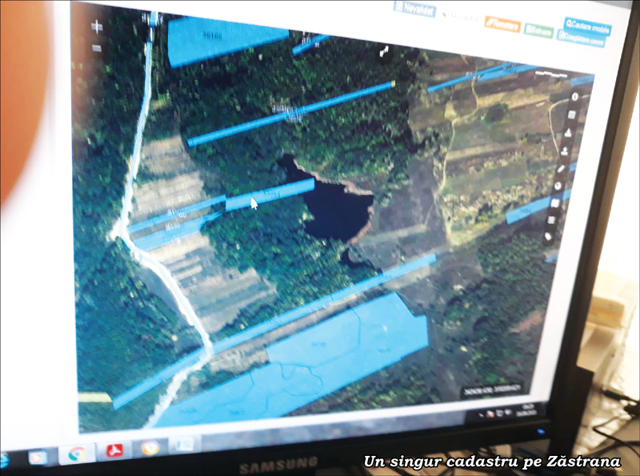
Task: Open Adobe Reader from the taskbar
Action: coord(114,449)
